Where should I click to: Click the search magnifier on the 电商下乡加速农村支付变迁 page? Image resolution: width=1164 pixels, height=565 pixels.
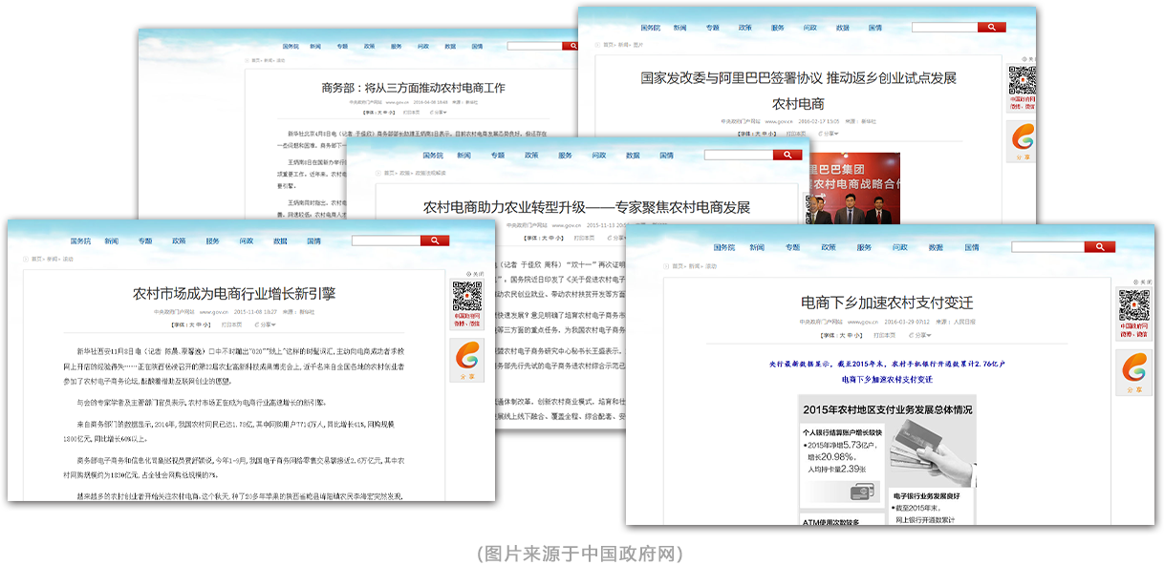point(1099,247)
